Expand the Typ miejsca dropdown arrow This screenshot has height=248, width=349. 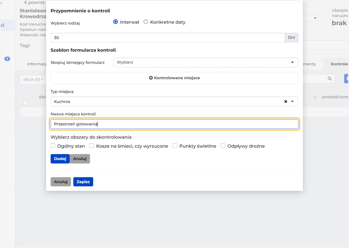(293, 102)
